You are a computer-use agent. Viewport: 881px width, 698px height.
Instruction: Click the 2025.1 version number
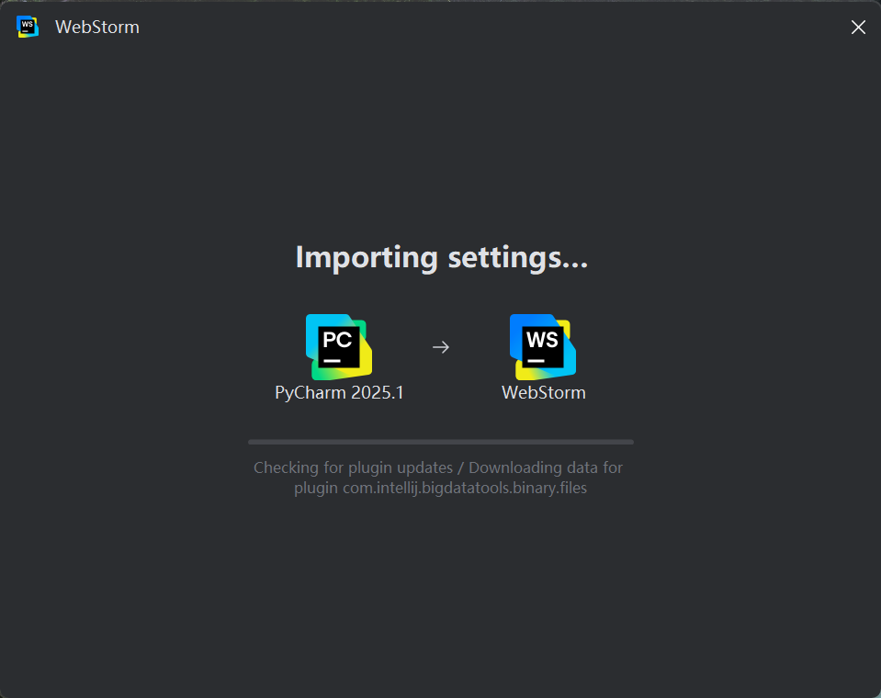pyautogui.click(x=378, y=392)
